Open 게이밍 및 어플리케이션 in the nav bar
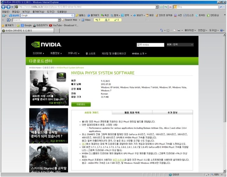 point(114,54)
